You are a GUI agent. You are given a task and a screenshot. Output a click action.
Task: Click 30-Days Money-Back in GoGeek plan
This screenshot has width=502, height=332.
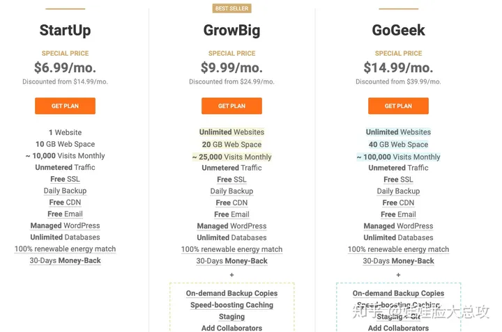point(398,261)
